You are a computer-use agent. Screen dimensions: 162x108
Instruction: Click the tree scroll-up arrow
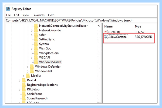pos(99,26)
